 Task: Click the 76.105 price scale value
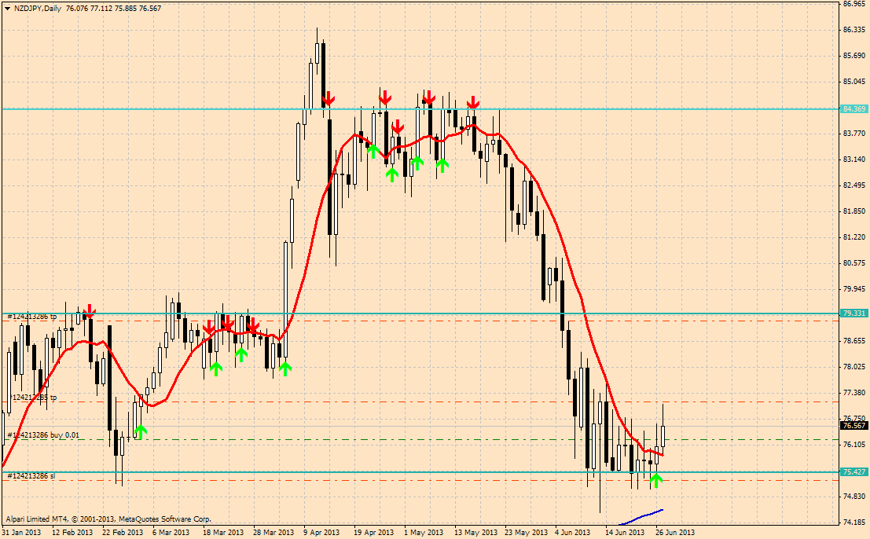(x=854, y=444)
